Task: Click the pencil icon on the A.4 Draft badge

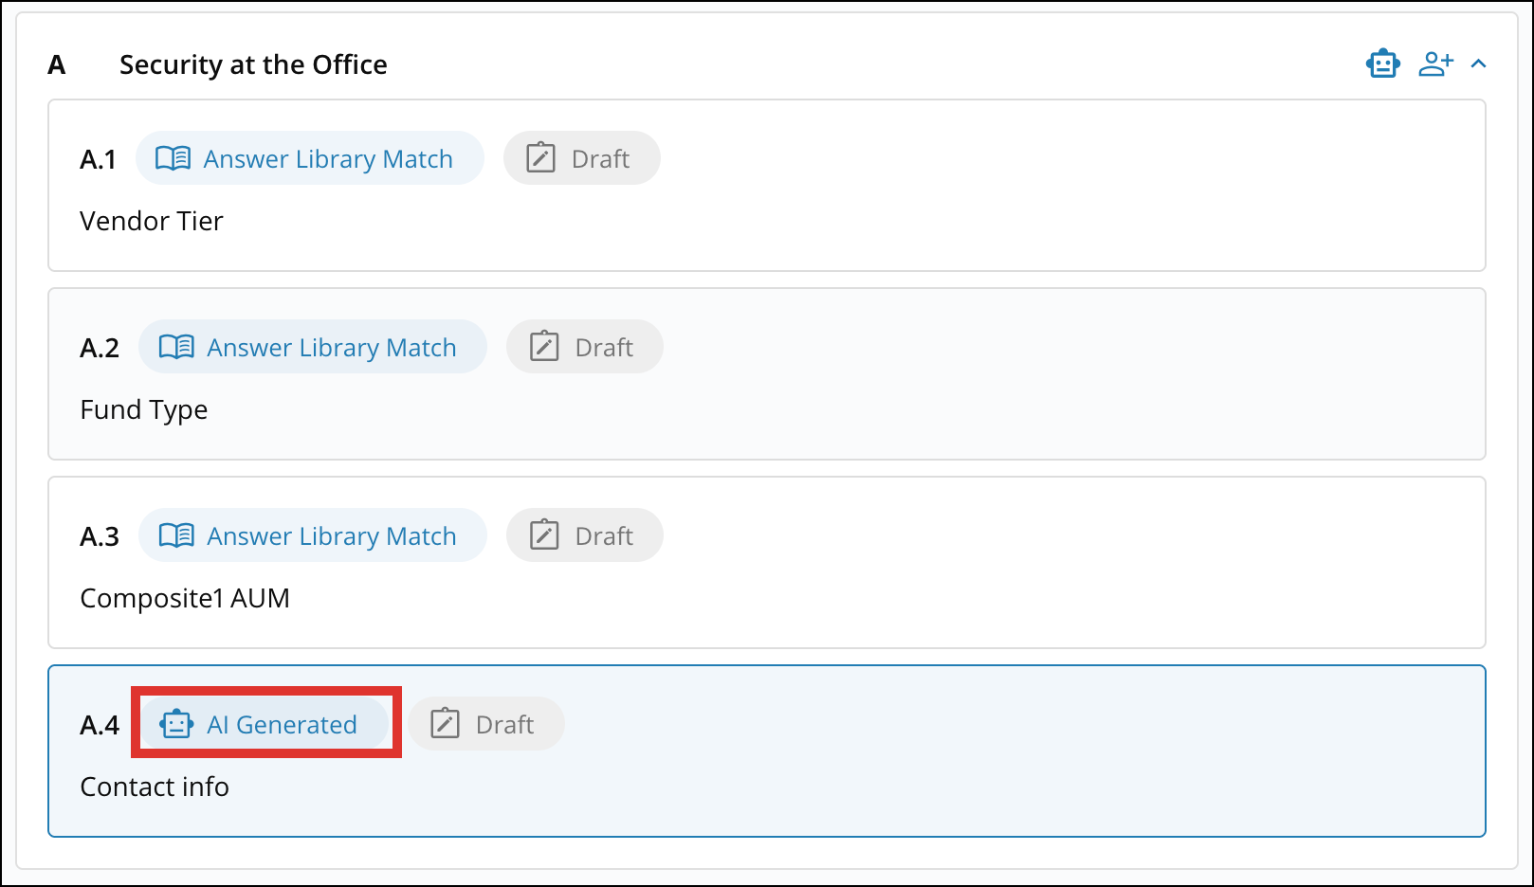Action: point(444,723)
